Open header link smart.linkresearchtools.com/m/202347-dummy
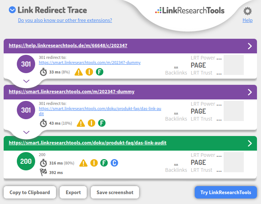 72,92
